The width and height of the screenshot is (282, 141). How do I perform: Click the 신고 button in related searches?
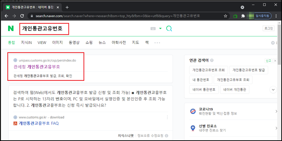point(268,60)
